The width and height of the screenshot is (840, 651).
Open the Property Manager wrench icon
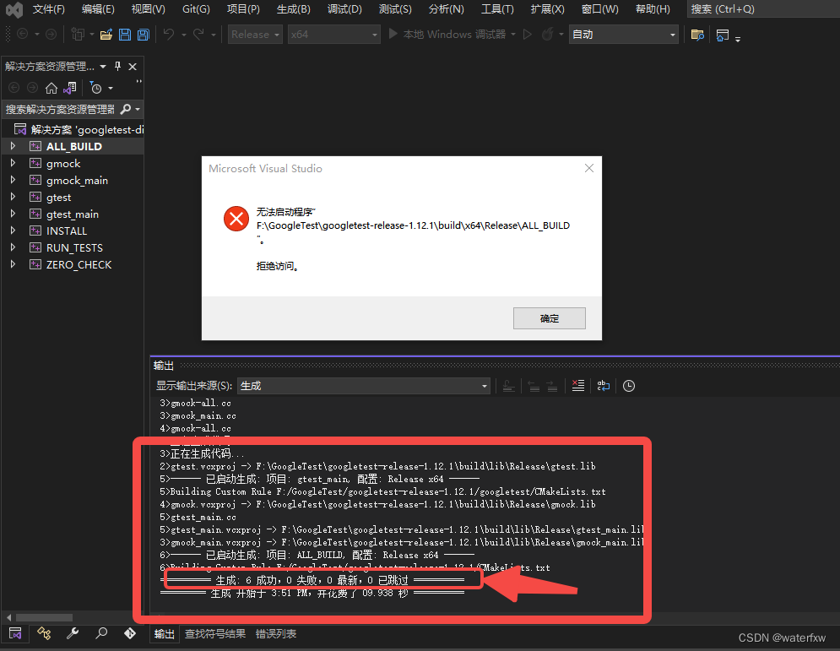73,633
